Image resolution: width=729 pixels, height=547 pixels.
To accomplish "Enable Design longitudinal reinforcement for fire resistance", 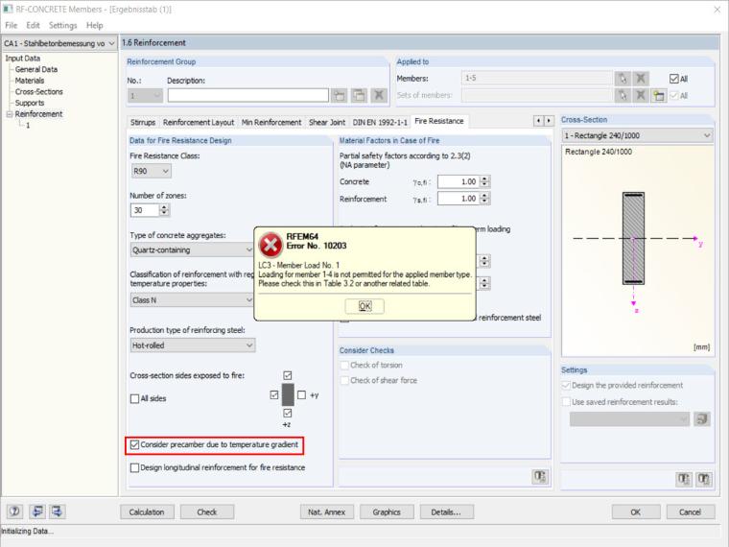I will coord(135,468).
